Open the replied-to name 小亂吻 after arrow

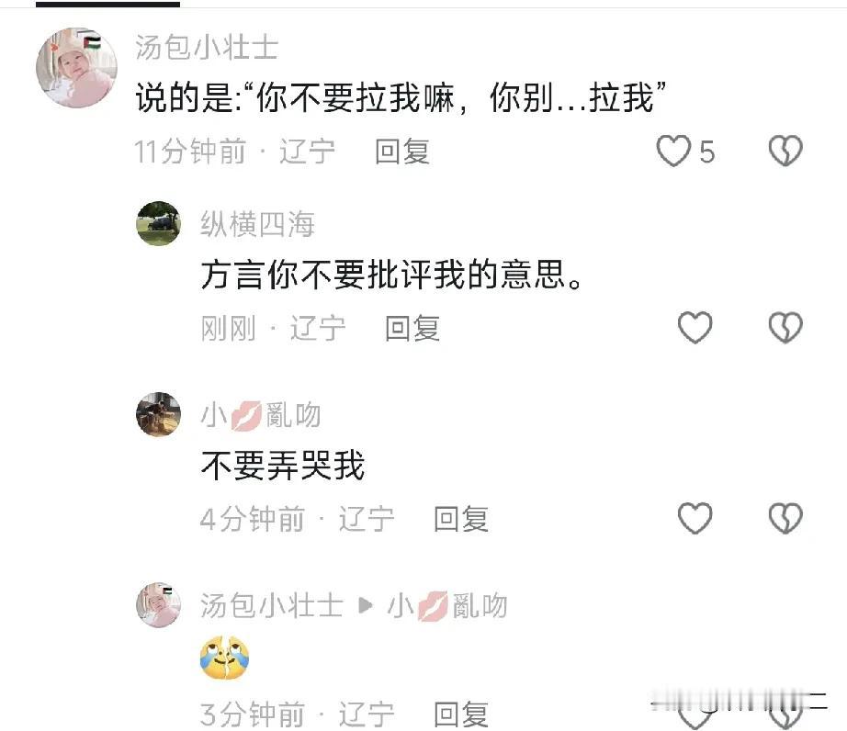tap(447, 606)
